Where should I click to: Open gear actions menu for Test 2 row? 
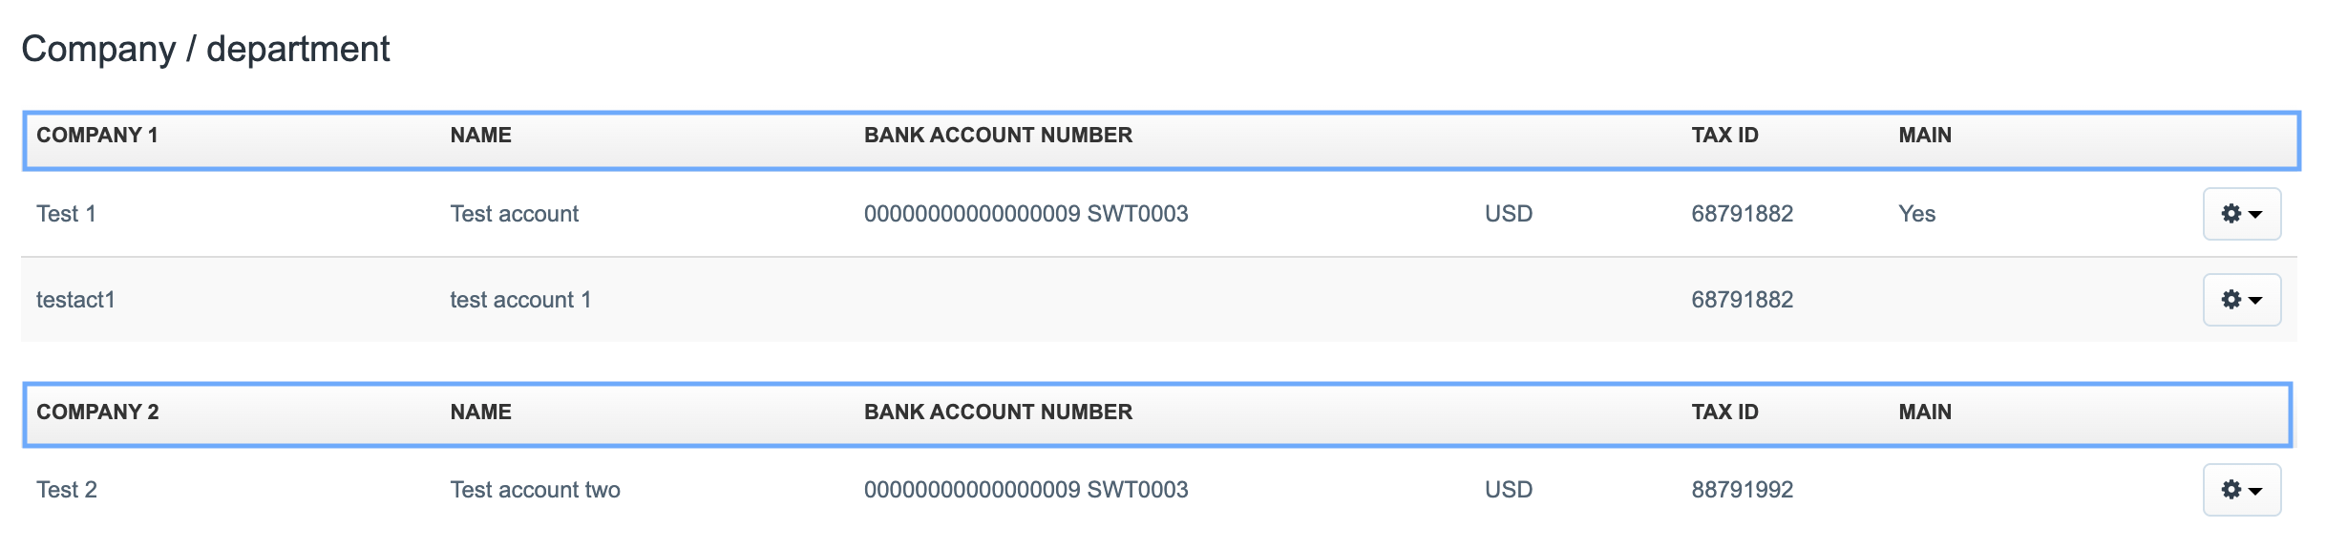[2241, 490]
